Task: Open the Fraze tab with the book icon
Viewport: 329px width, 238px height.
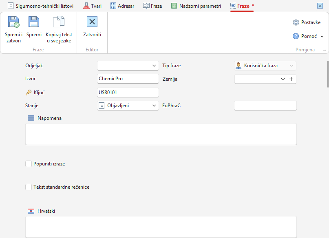Action: click(152, 6)
